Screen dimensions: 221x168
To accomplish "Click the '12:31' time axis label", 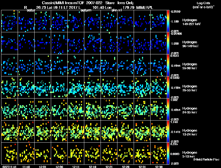I will pos(142,167).
